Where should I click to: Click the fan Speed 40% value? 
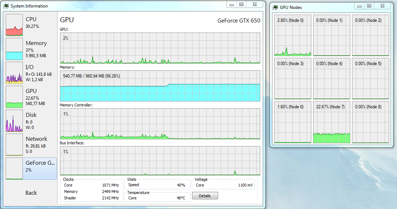coord(181,185)
